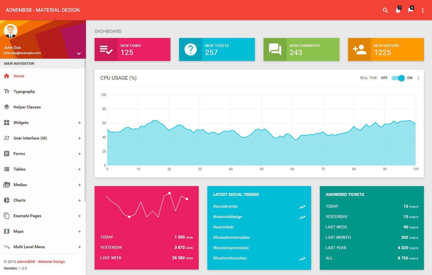Click the New Tasks checklist icon
This screenshot has height=275, width=432.
click(106, 49)
